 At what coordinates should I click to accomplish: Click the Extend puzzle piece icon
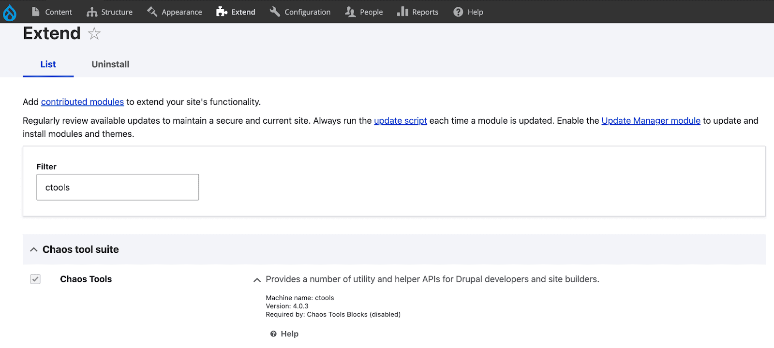click(x=222, y=12)
